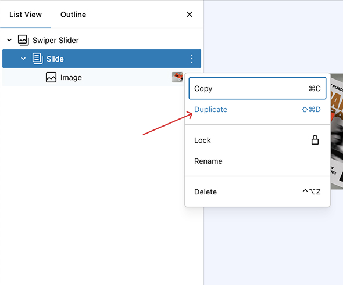Click the Slide block icon
This screenshot has height=285, width=343.
point(38,59)
